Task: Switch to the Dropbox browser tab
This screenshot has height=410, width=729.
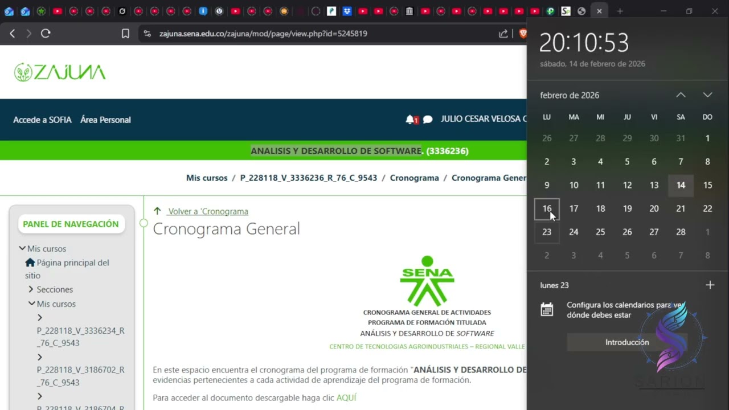Action: [x=347, y=11]
